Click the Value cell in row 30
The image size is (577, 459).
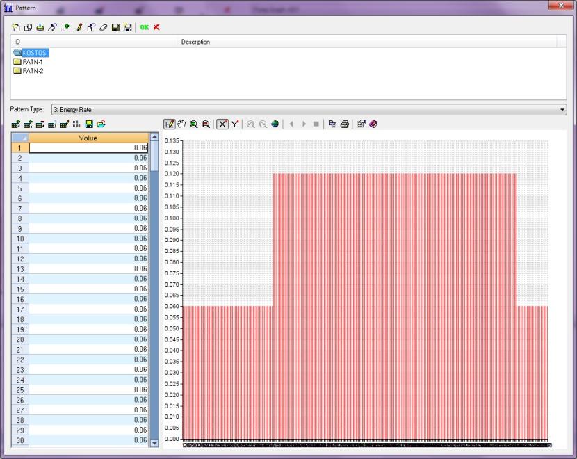point(88,440)
